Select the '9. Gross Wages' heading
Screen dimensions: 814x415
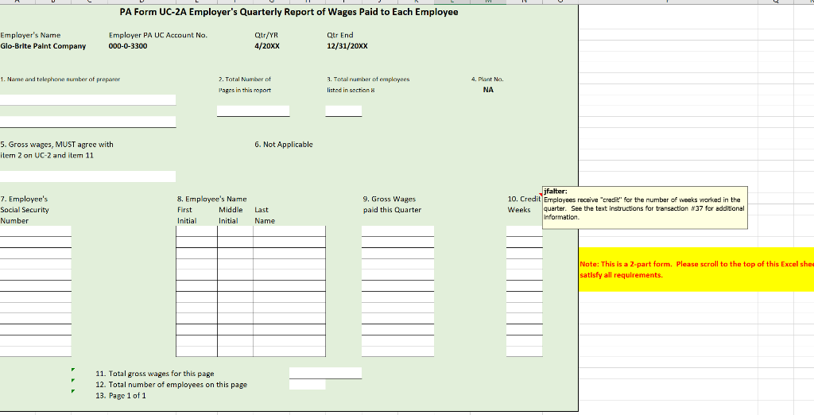point(390,199)
